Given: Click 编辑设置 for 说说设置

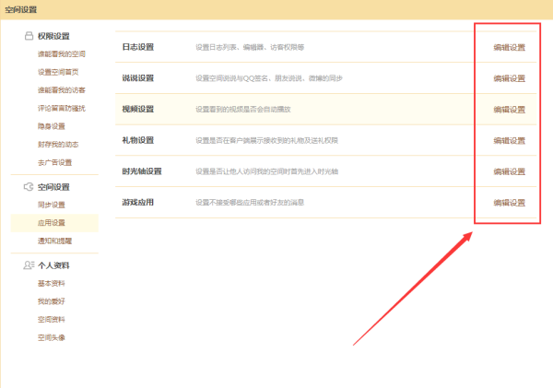Looking at the screenshot, I should tap(509, 78).
